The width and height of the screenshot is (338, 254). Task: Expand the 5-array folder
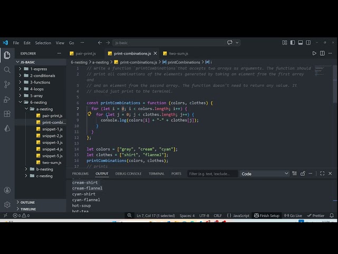pyautogui.click(x=40, y=96)
